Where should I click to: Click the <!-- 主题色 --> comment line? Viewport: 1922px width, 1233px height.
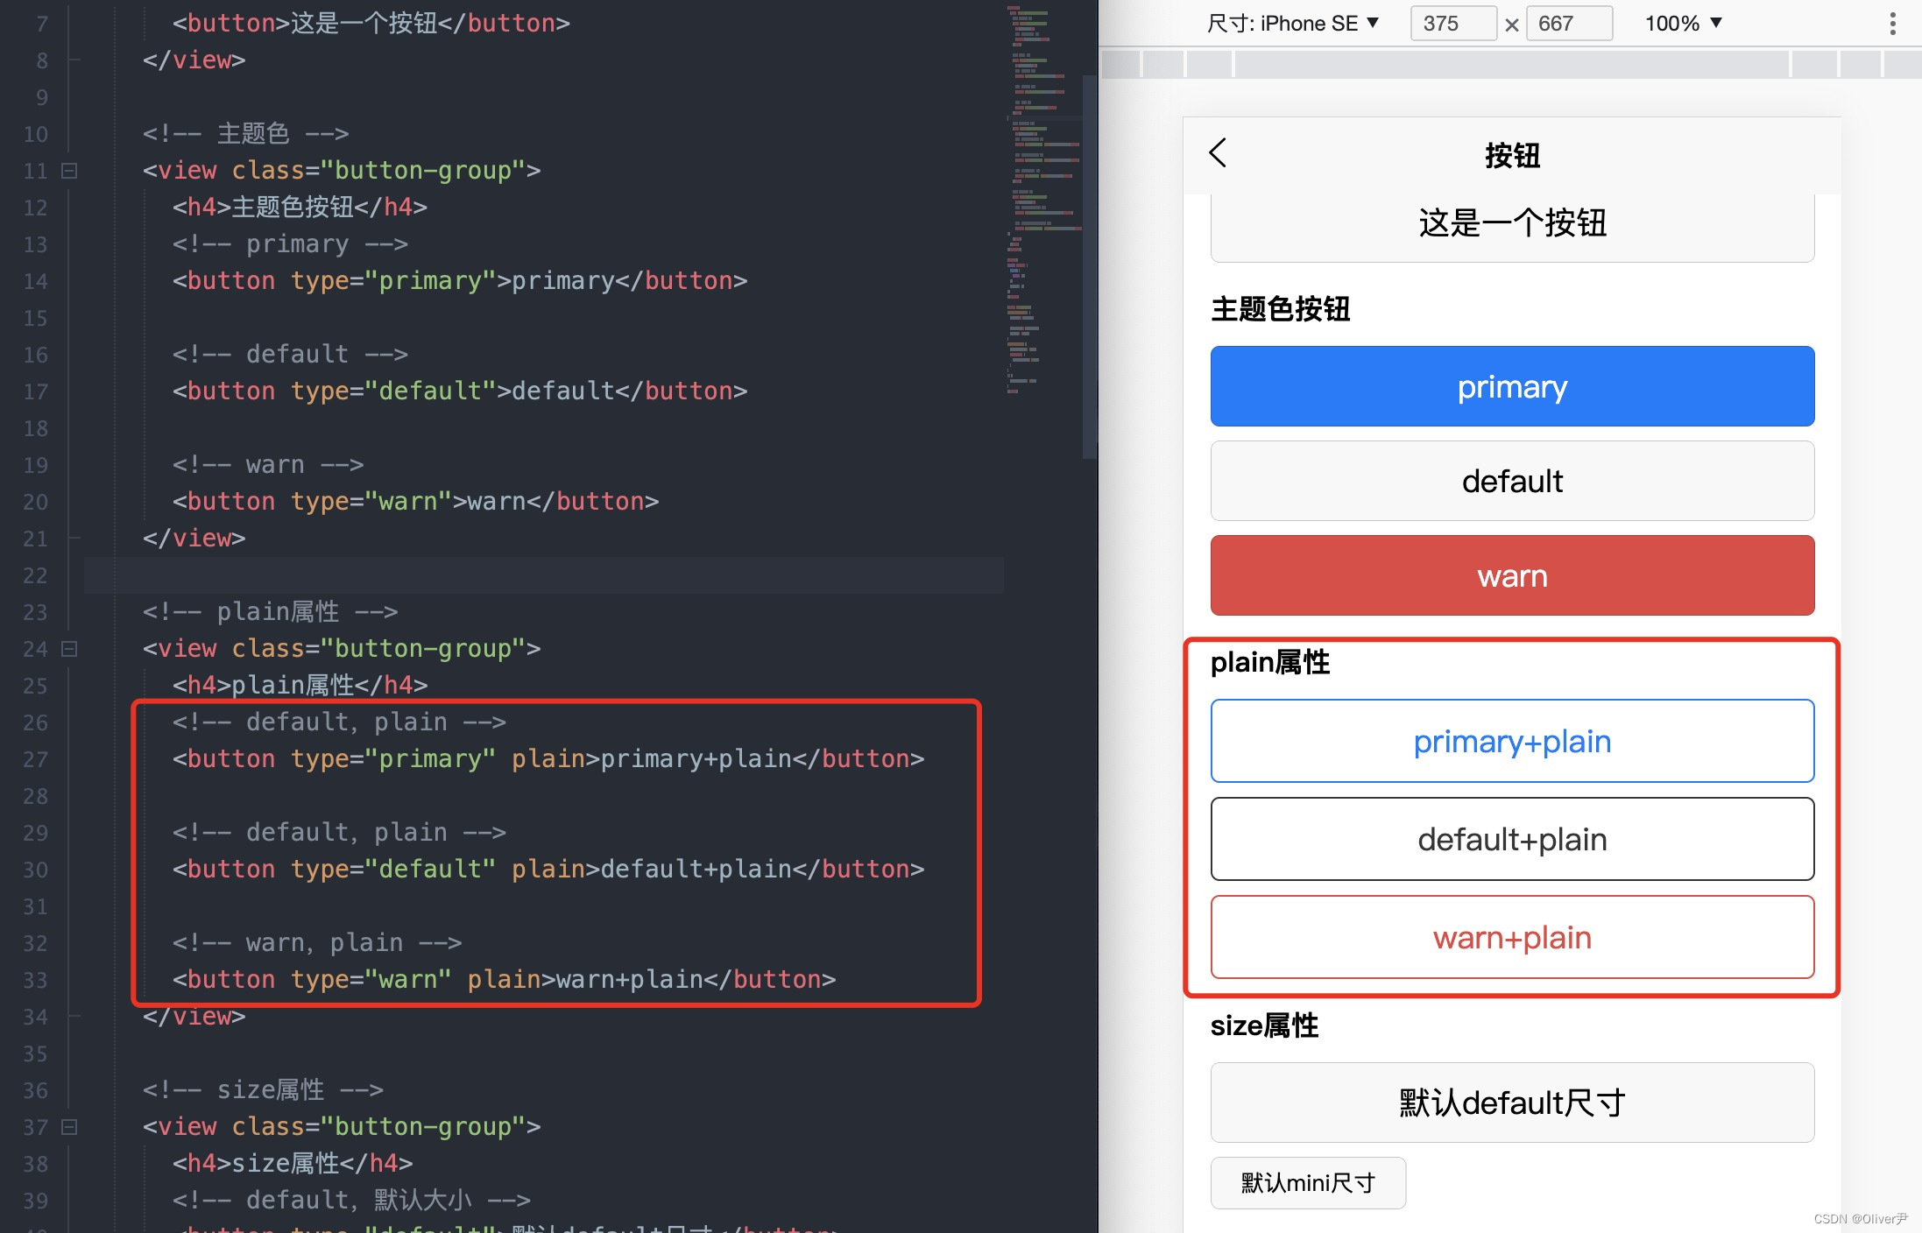[x=245, y=134]
